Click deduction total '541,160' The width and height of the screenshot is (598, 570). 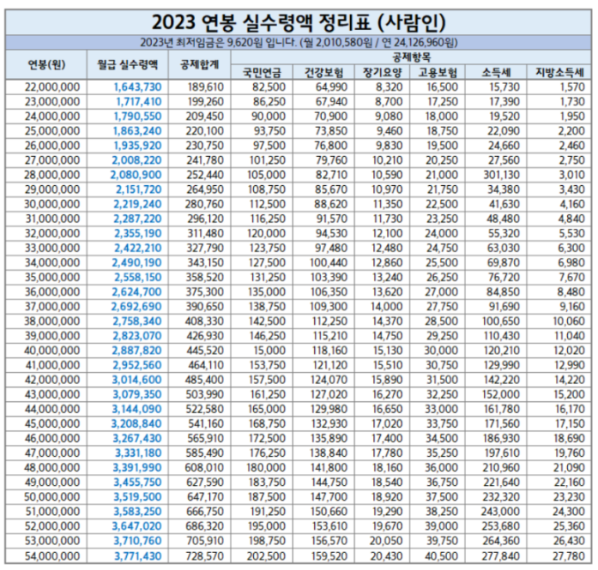[x=206, y=423]
